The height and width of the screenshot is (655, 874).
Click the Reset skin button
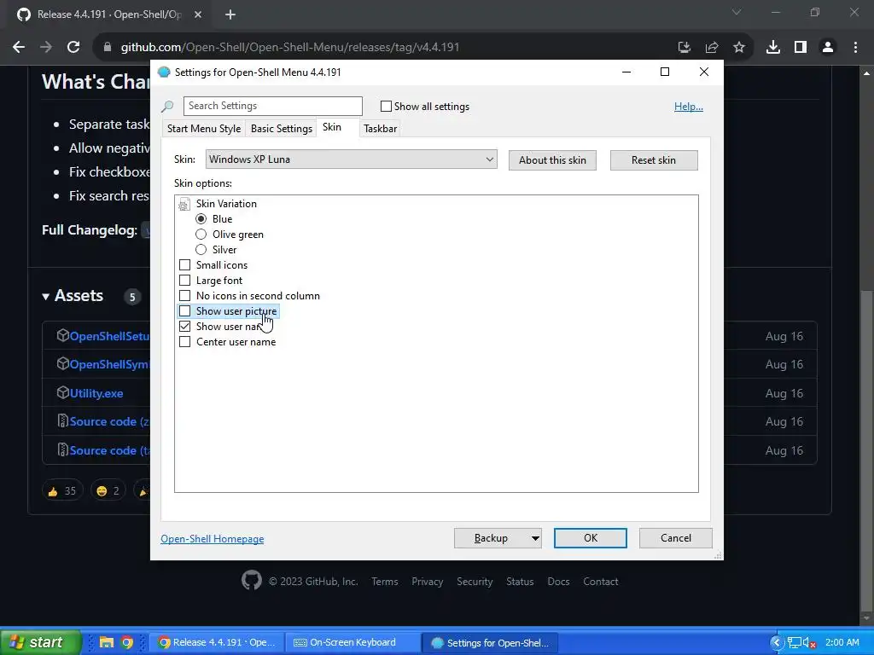point(653,160)
